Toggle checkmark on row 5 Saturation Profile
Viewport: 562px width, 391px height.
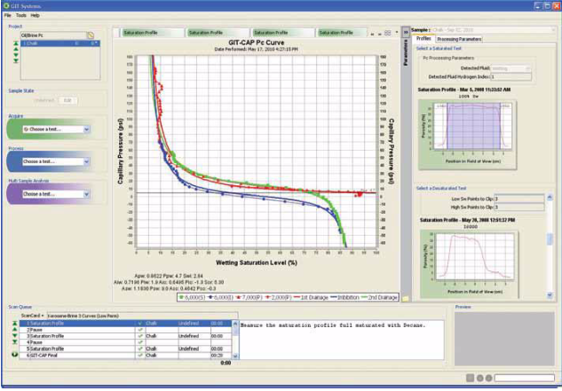coord(140,348)
